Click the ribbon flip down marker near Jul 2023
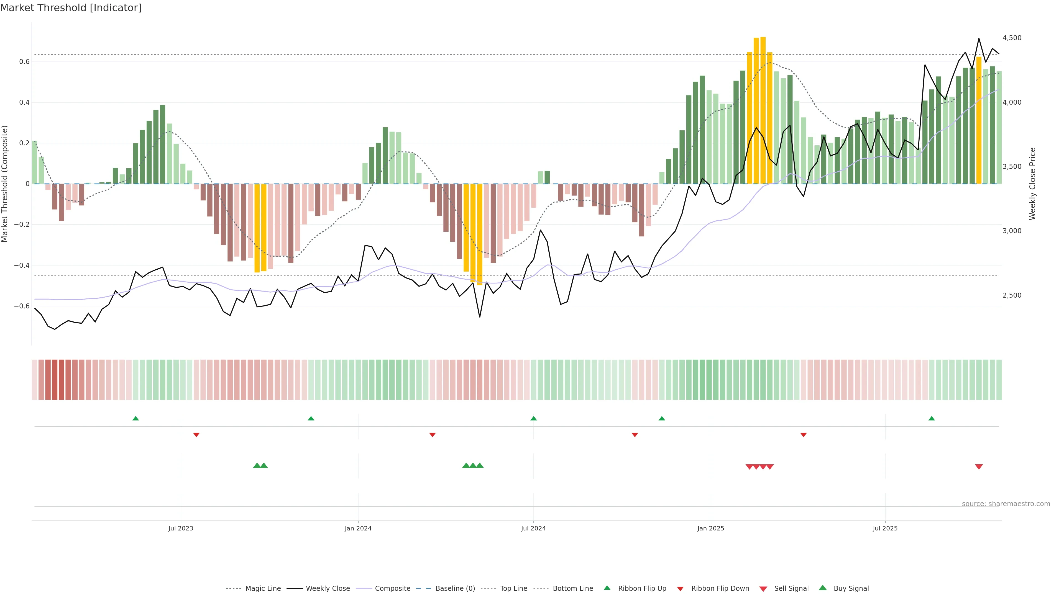The height and width of the screenshot is (598, 1064). [x=196, y=435]
